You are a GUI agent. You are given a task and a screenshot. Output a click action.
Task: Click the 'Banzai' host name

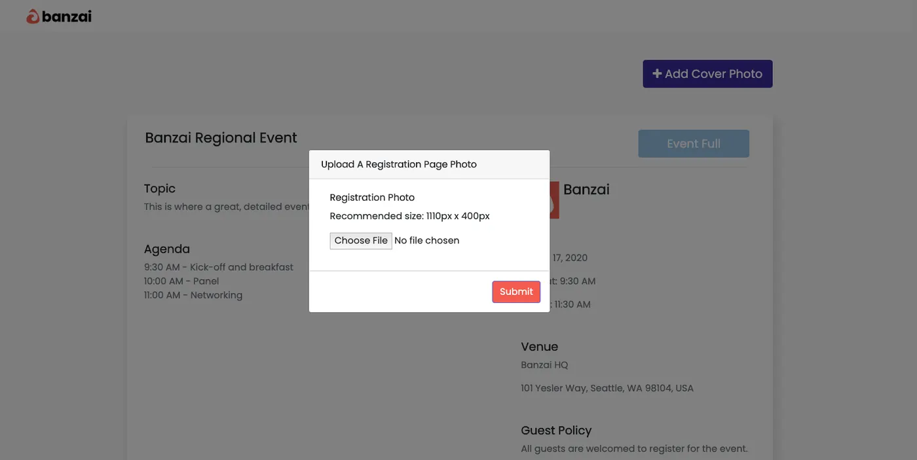pos(586,190)
